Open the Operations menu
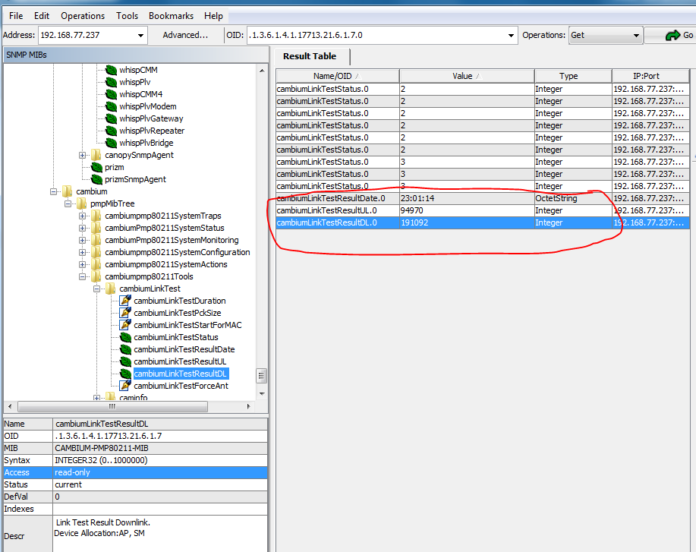The width and height of the screenshot is (696, 552). point(83,15)
